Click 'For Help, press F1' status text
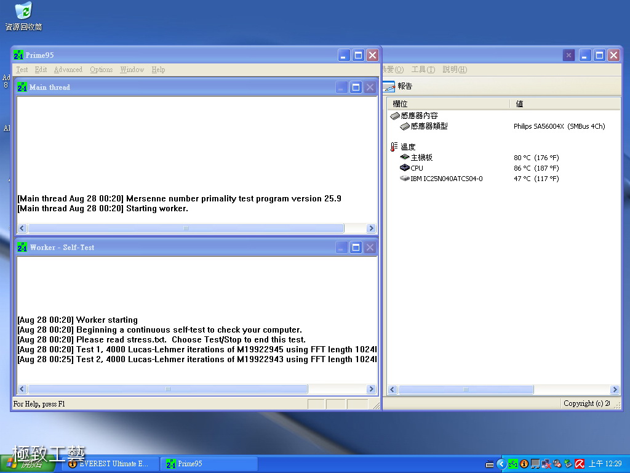This screenshot has width=630, height=473. coord(39,404)
